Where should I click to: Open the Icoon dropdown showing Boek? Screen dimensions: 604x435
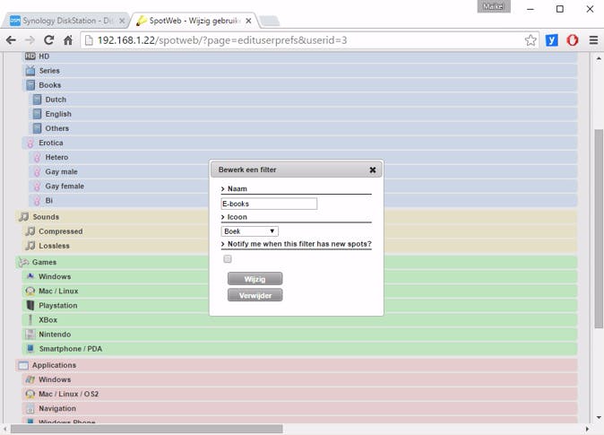point(250,231)
